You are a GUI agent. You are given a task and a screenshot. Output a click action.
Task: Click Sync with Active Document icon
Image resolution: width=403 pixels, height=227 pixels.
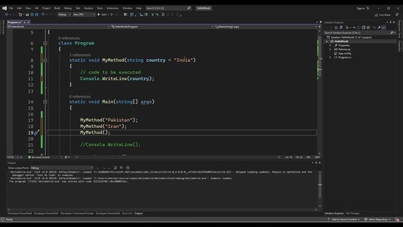[x=354, y=28]
